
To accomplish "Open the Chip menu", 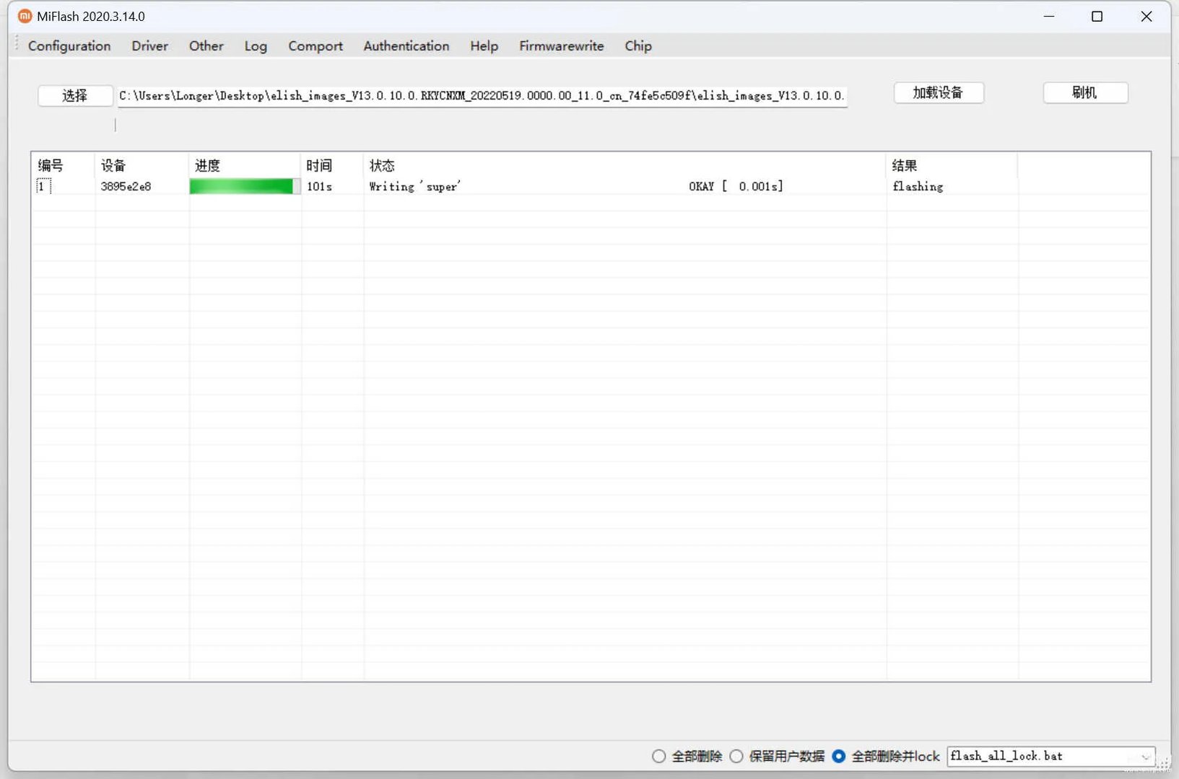I will pos(638,46).
